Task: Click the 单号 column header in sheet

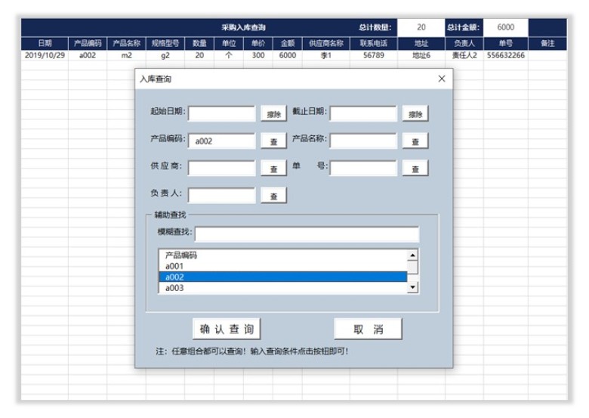Action: click(x=506, y=43)
